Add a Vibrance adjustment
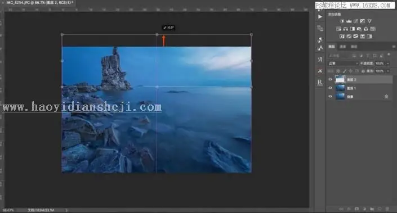This screenshot has width=397, height=213. 369,21
